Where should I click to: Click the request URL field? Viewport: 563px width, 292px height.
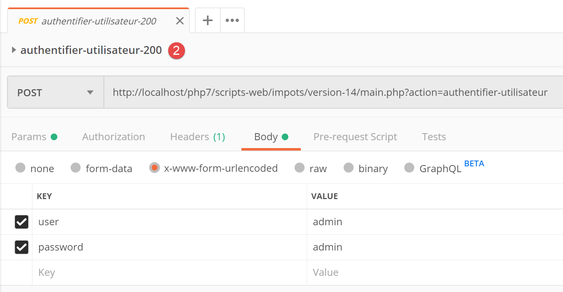[x=330, y=92]
